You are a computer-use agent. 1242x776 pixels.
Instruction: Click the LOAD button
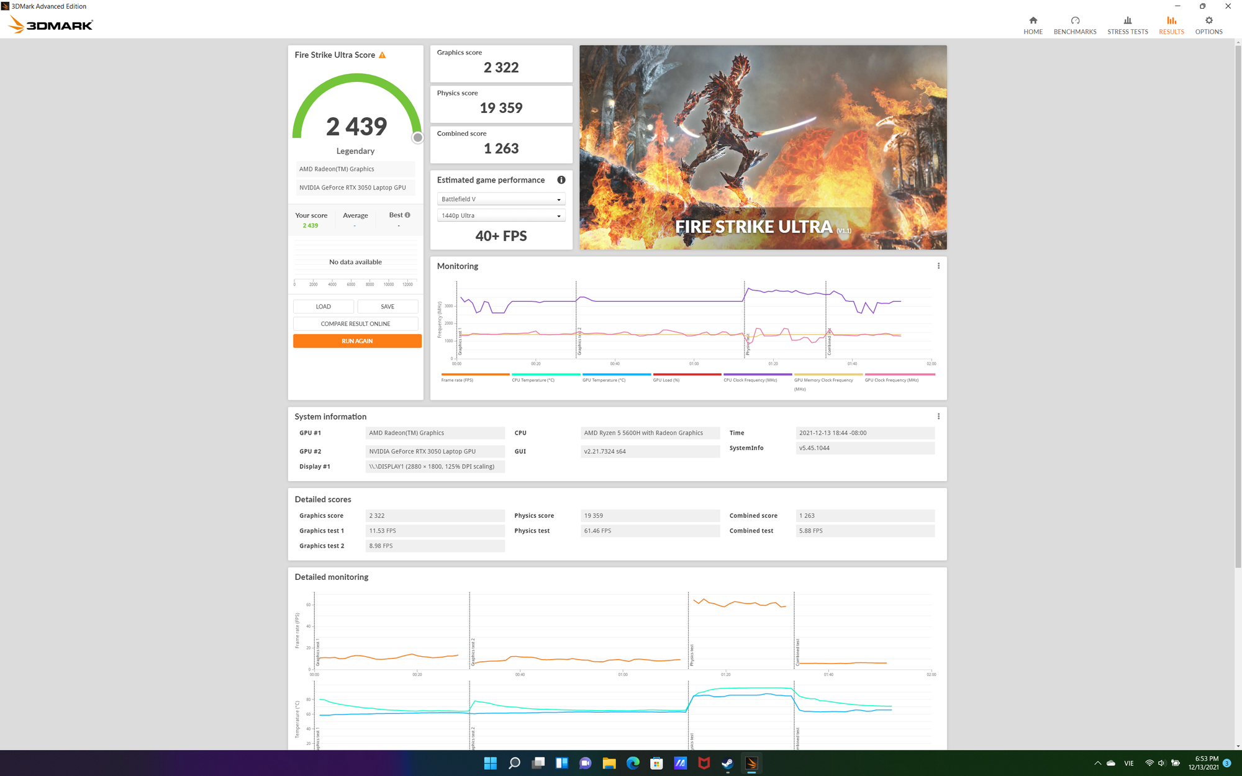coord(324,307)
